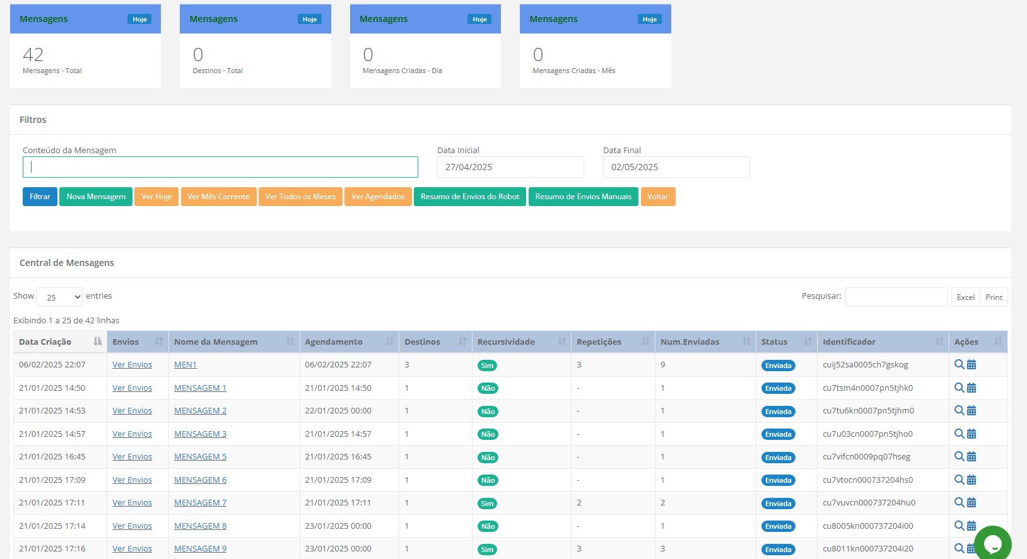Click Sim badge in MEN1 row

click(487, 366)
